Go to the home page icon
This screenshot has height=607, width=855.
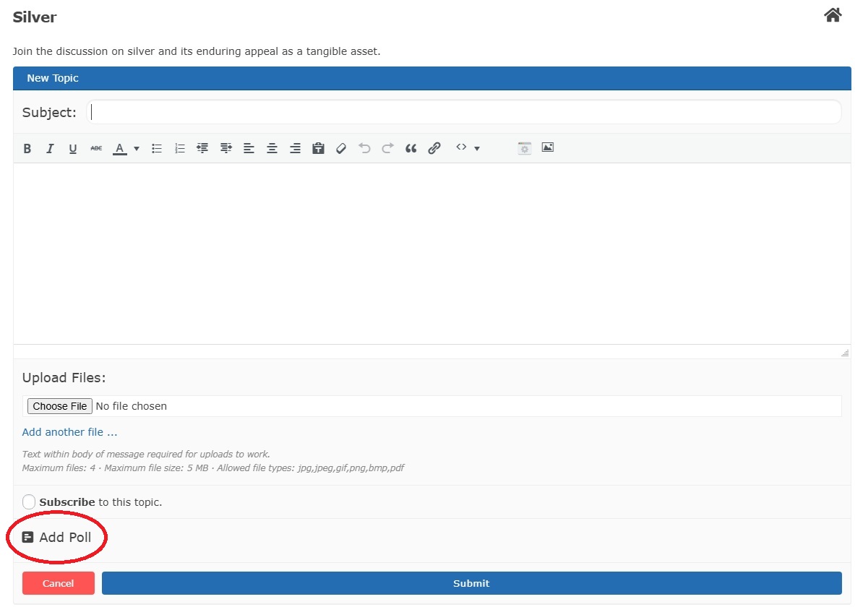pyautogui.click(x=832, y=14)
